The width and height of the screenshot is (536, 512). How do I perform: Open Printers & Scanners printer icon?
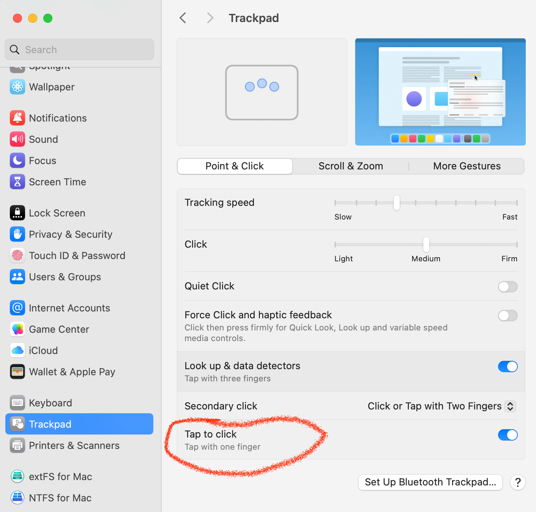17,446
